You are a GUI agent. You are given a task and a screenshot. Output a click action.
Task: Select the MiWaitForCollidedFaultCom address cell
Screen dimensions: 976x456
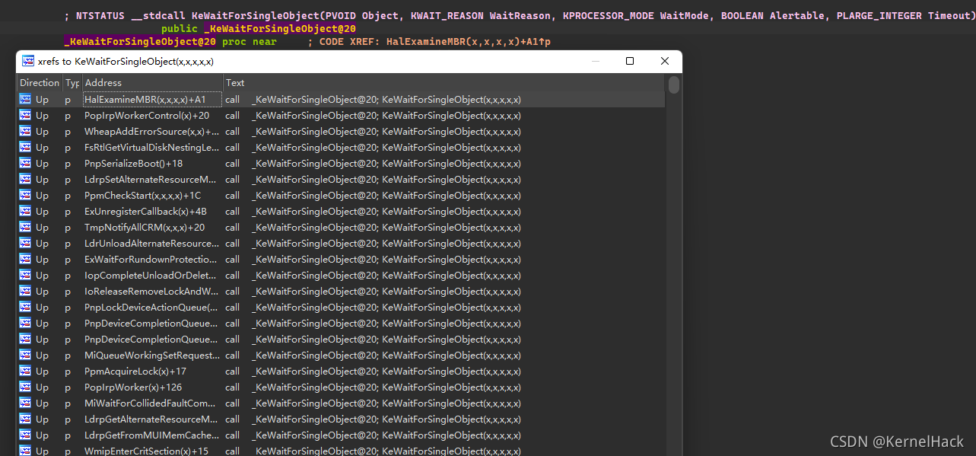pos(151,403)
